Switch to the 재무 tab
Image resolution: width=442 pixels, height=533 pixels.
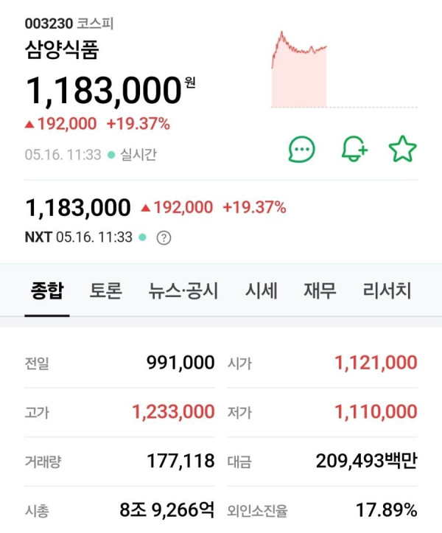pos(320,290)
